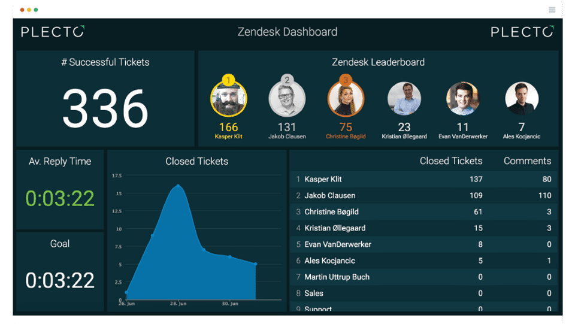The width and height of the screenshot is (575, 324).
Task: Click Jakob Clausen's comments value 110
Action: point(544,195)
